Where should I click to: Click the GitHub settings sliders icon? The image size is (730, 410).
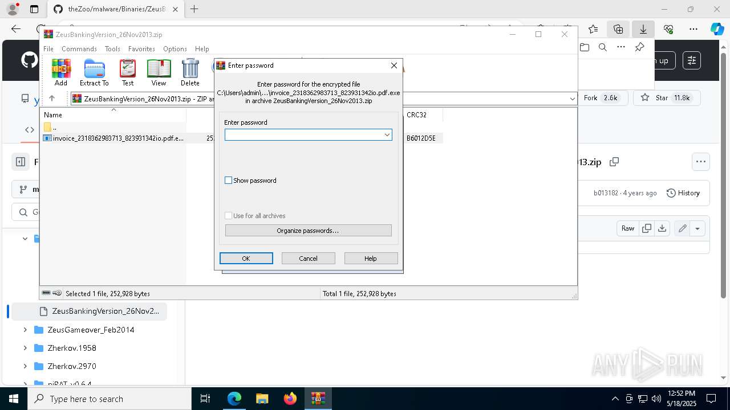click(692, 60)
